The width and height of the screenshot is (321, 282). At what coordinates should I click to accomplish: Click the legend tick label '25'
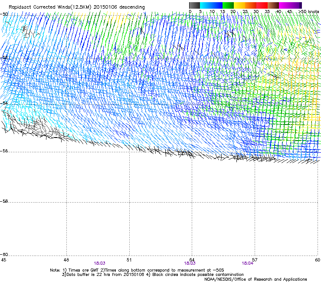245,12
